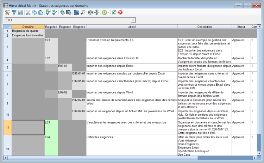This screenshot has width=264, height=163.
Task: Click the calculator icon in toolbar
Action: tap(63, 12)
